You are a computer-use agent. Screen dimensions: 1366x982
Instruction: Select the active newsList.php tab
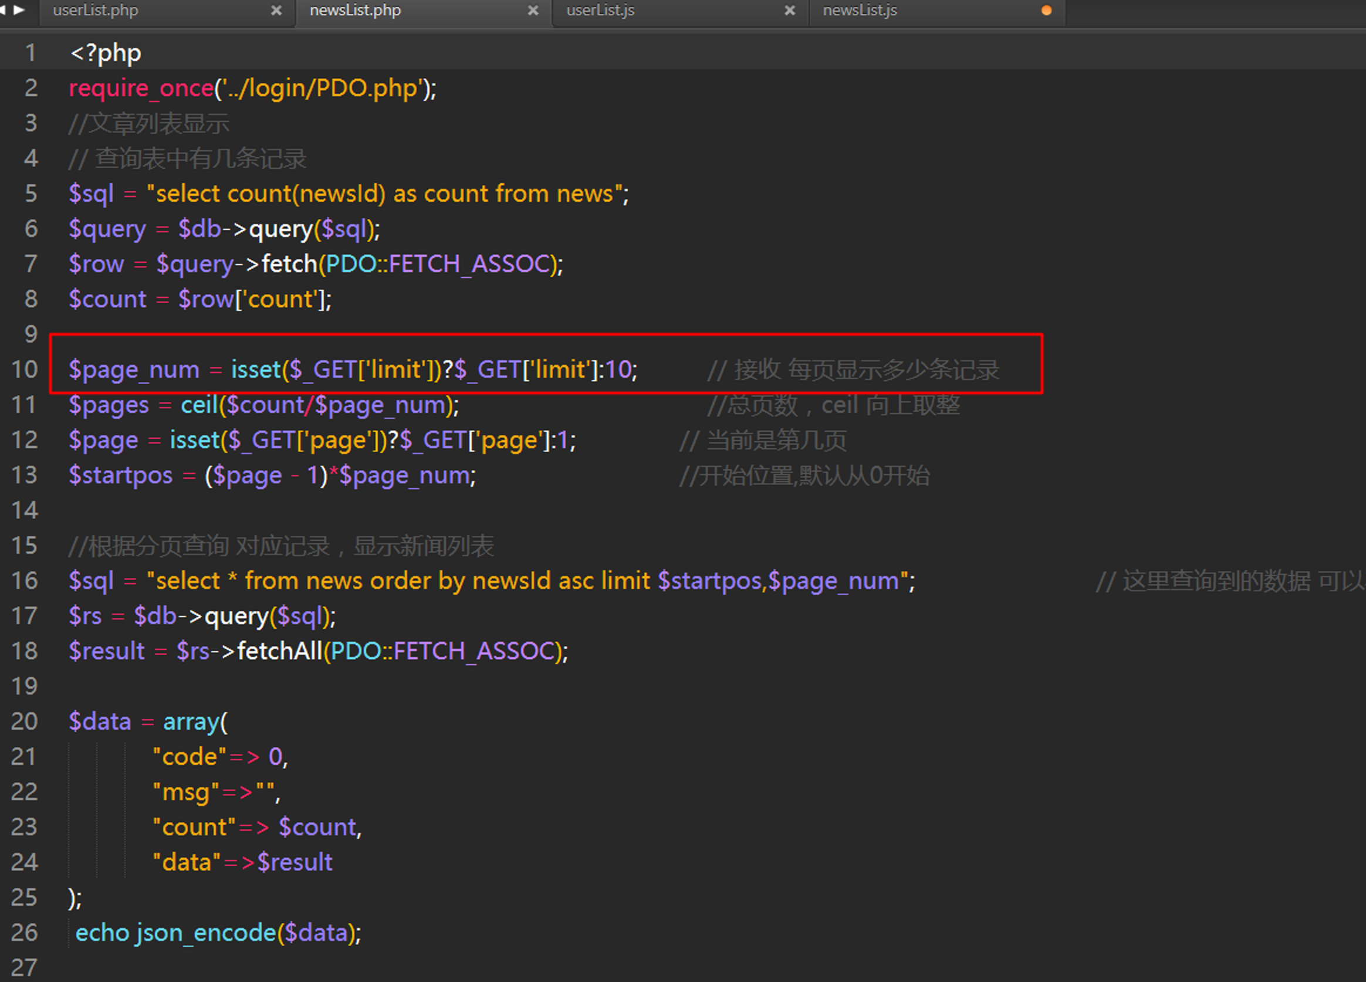pyautogui.click(x=355, y=10)
